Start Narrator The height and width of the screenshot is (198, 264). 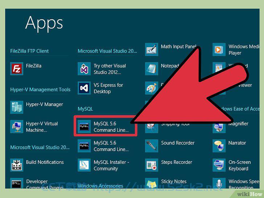[229, 146]
